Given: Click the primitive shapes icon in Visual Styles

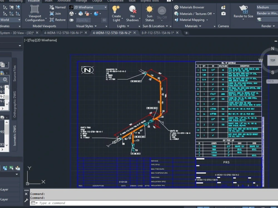Looking at the screenshot, I should [72, 14].
